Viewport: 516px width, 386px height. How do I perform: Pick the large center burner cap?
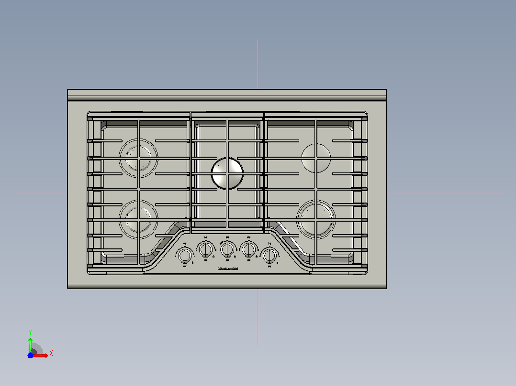[x=227, y=173]
